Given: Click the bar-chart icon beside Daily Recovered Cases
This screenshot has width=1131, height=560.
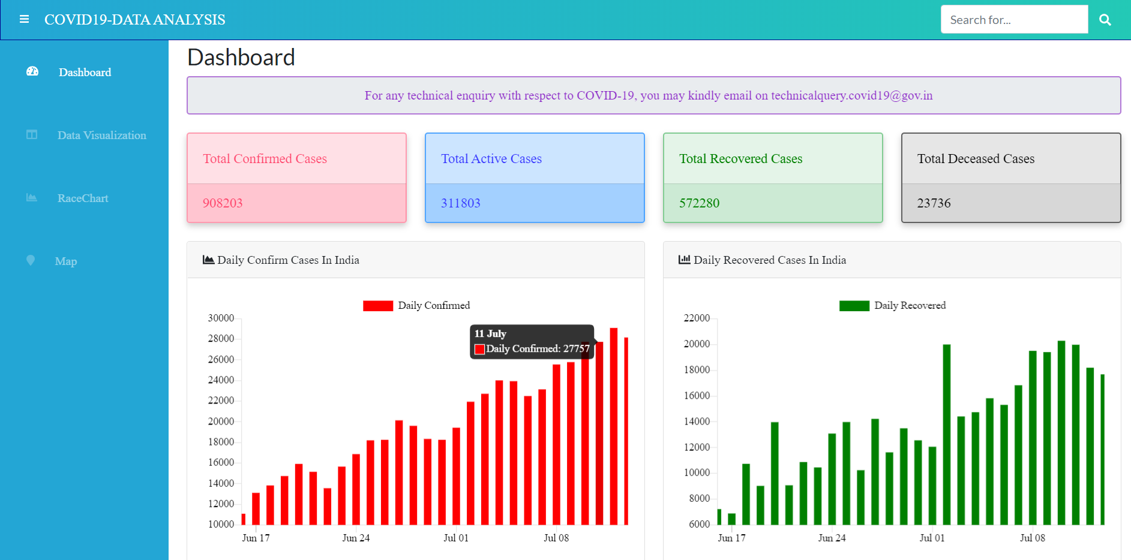Looking at the screenshot, I should click(683, 259).
